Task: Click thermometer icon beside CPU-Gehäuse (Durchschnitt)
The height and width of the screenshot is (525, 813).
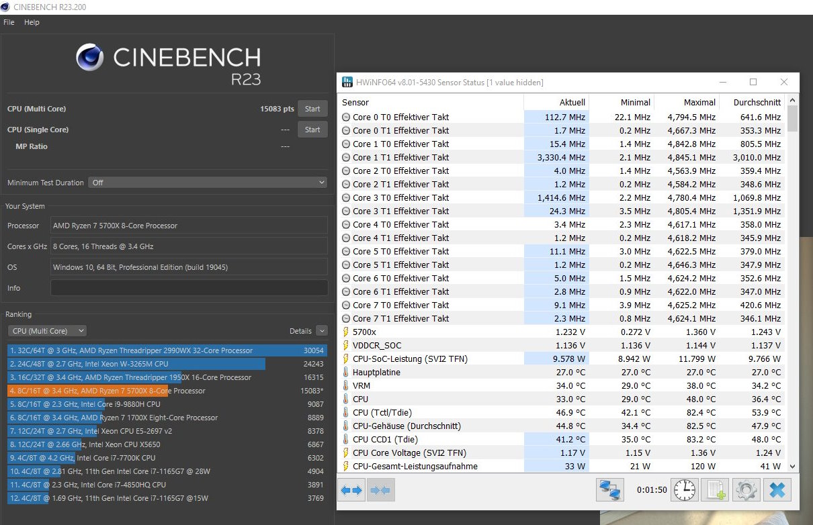Action: 346,426
